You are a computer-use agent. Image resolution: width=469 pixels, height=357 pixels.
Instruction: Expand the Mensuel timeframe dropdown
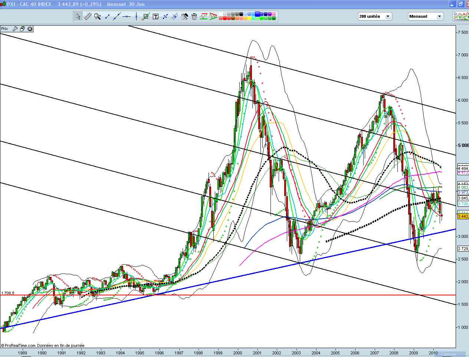click(x=439, y=16)
